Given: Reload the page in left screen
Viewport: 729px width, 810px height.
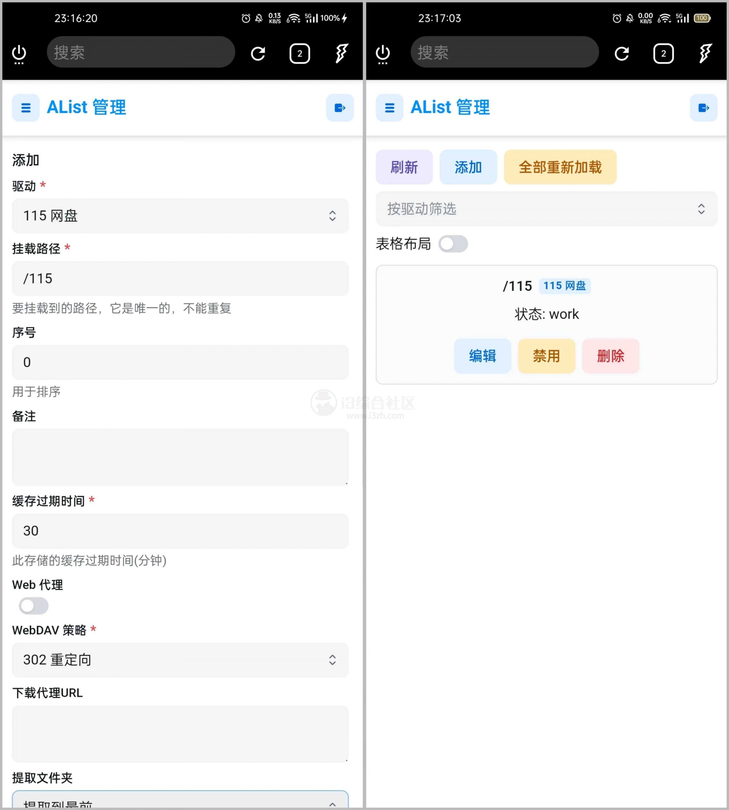Looking at the screenshot, I should [258, 53].
